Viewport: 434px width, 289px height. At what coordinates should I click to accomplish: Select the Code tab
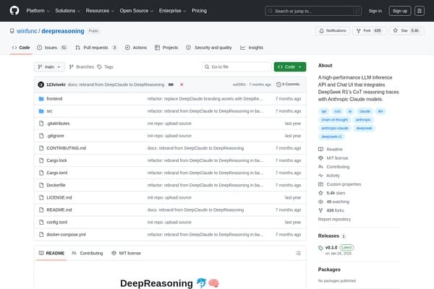(21, 48)
